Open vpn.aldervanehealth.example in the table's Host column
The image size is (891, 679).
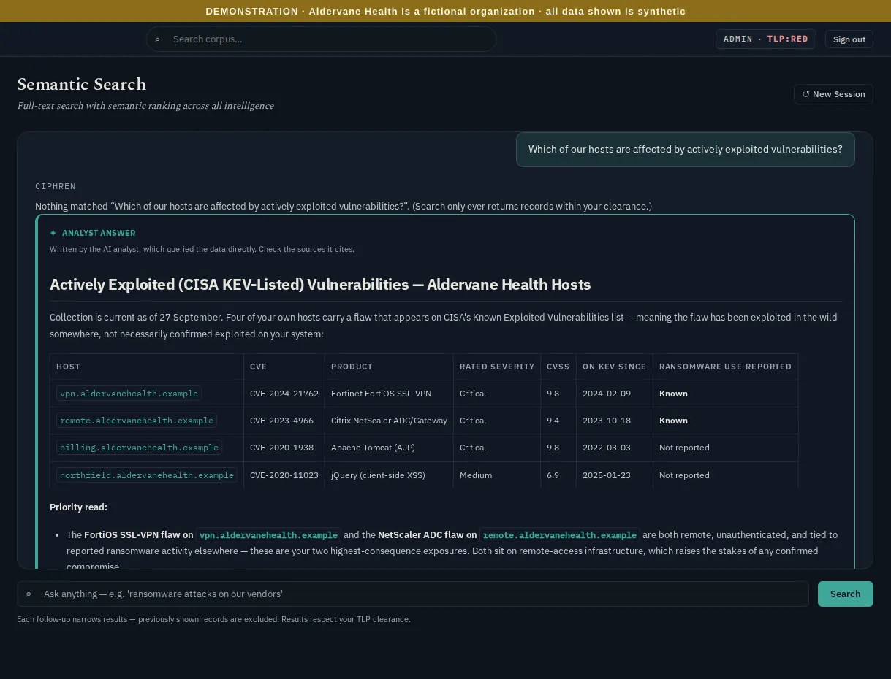click(x=129, y=394)
